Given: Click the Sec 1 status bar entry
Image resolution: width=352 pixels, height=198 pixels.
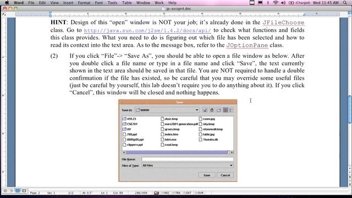Looking at the screenshot, I should (x=51, y=193).
